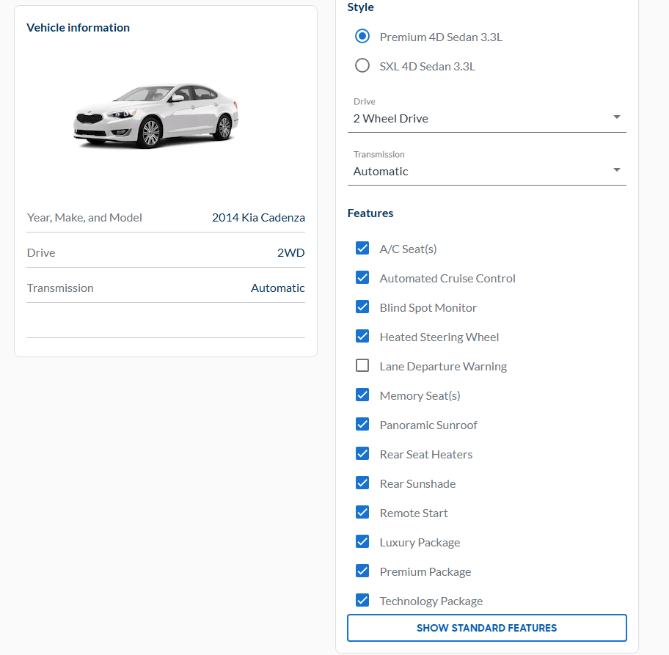Uncheck Rear Seat Heaters
Image resolution: width=669 pixels, height=655 pixels.
pyautogui.click(x=362, y=454)
